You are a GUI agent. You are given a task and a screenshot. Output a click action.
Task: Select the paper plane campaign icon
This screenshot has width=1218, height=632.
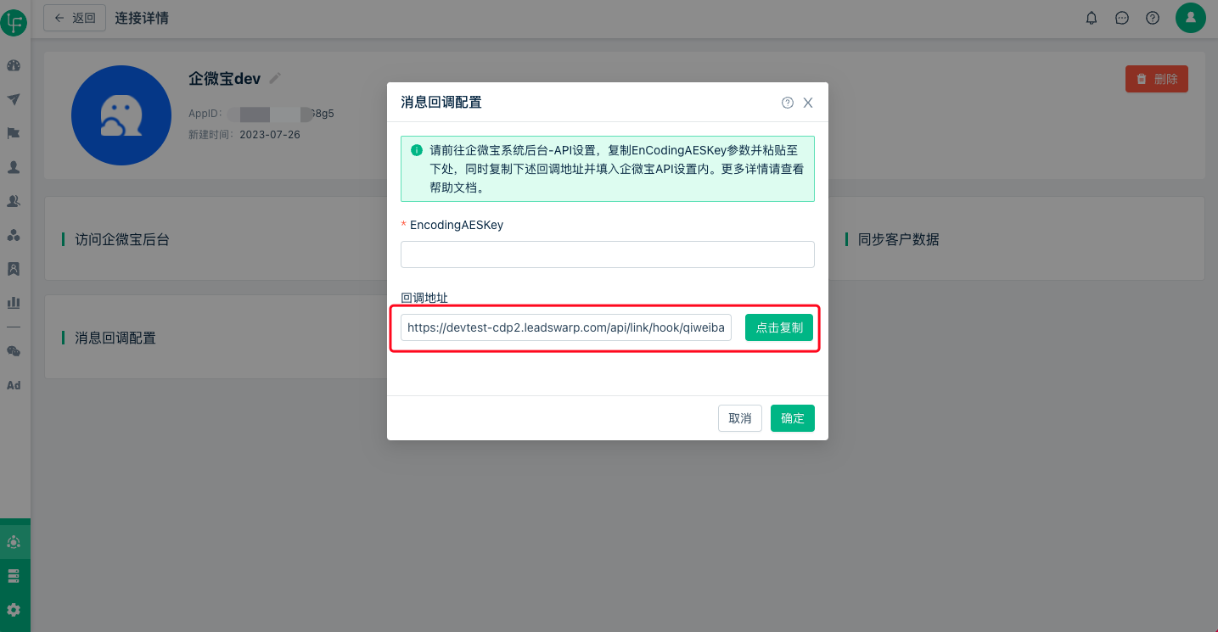point(14,98)
